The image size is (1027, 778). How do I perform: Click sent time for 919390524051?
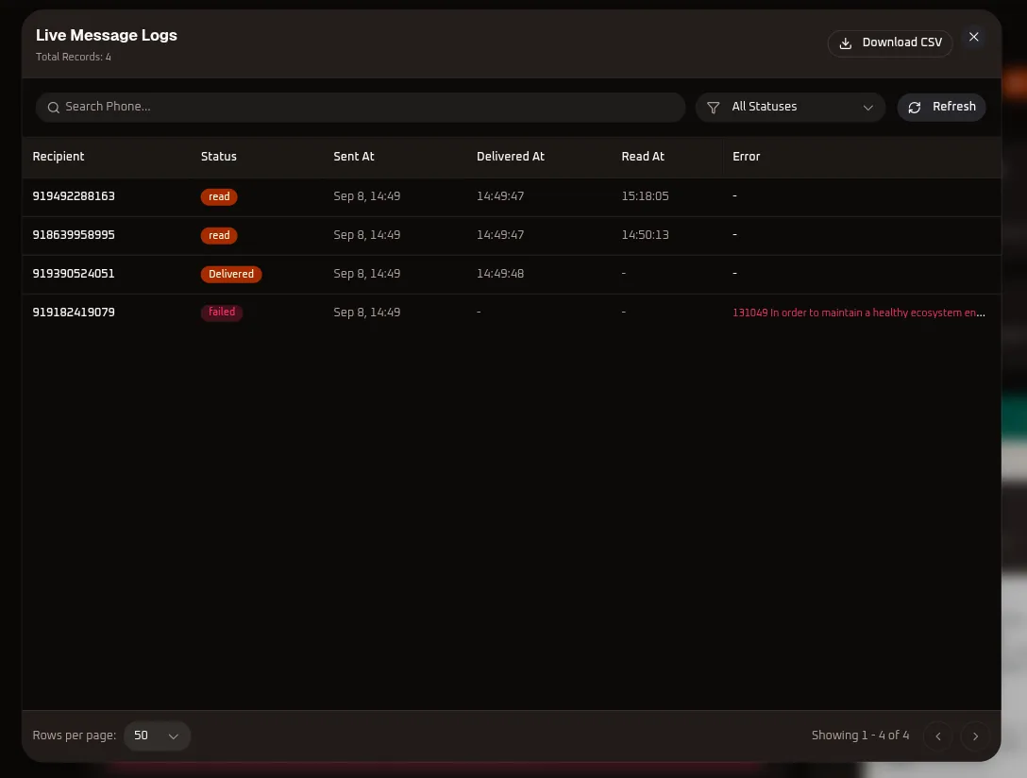click(x=367, y=274)
